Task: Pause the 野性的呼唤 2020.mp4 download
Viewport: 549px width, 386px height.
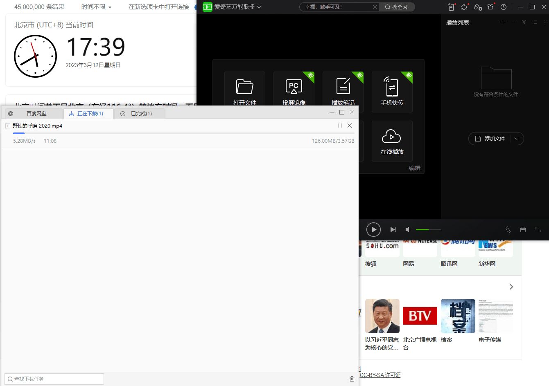Action: pyautogui.click(x=340, y=126)
